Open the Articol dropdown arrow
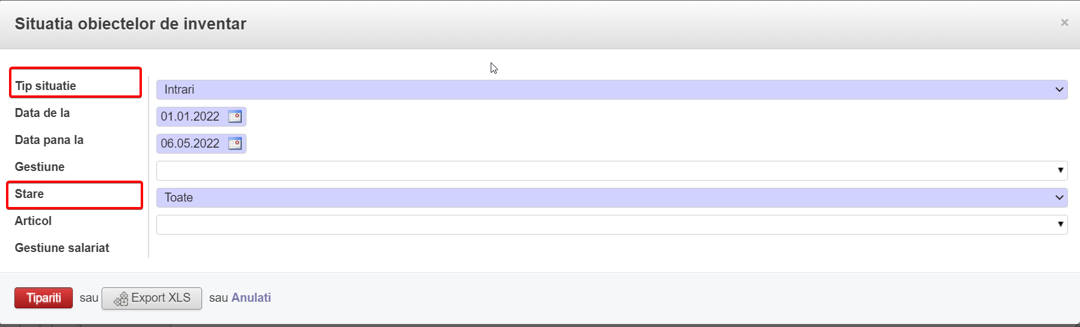1080x327 pixels. pos(1060,224)
